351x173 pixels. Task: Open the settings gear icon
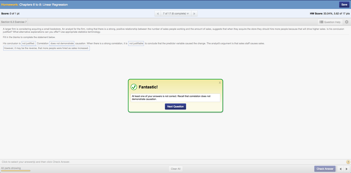point(347,22)
